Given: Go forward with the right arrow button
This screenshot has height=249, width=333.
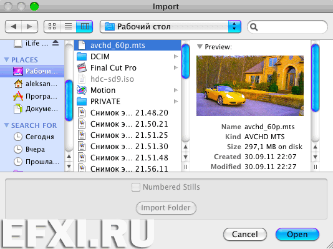Looking at the screenshot, I should coord(30,27).
